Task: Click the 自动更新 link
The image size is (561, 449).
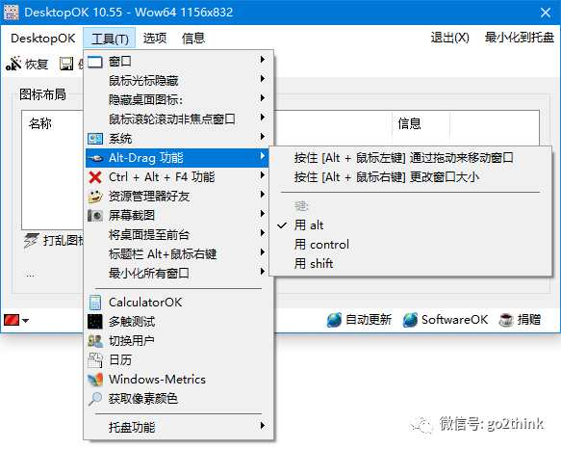Action: point(369,320)
